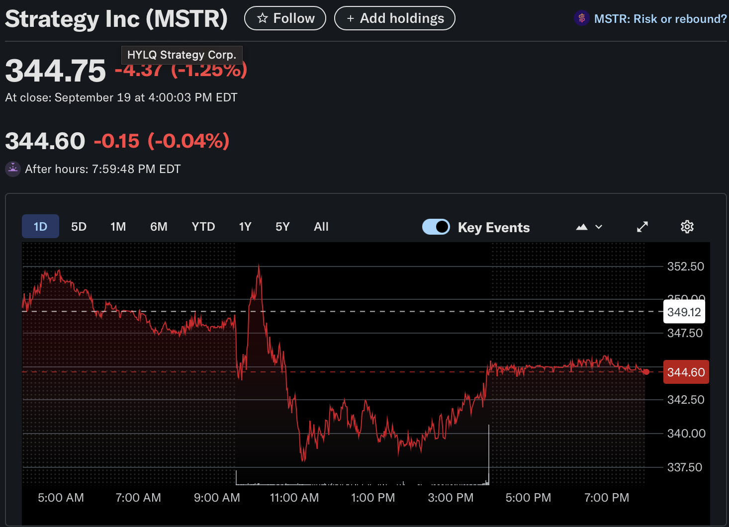Click the after hours moon icon
Viewport: 729px width, 527px height.
(x=13, y=169)
